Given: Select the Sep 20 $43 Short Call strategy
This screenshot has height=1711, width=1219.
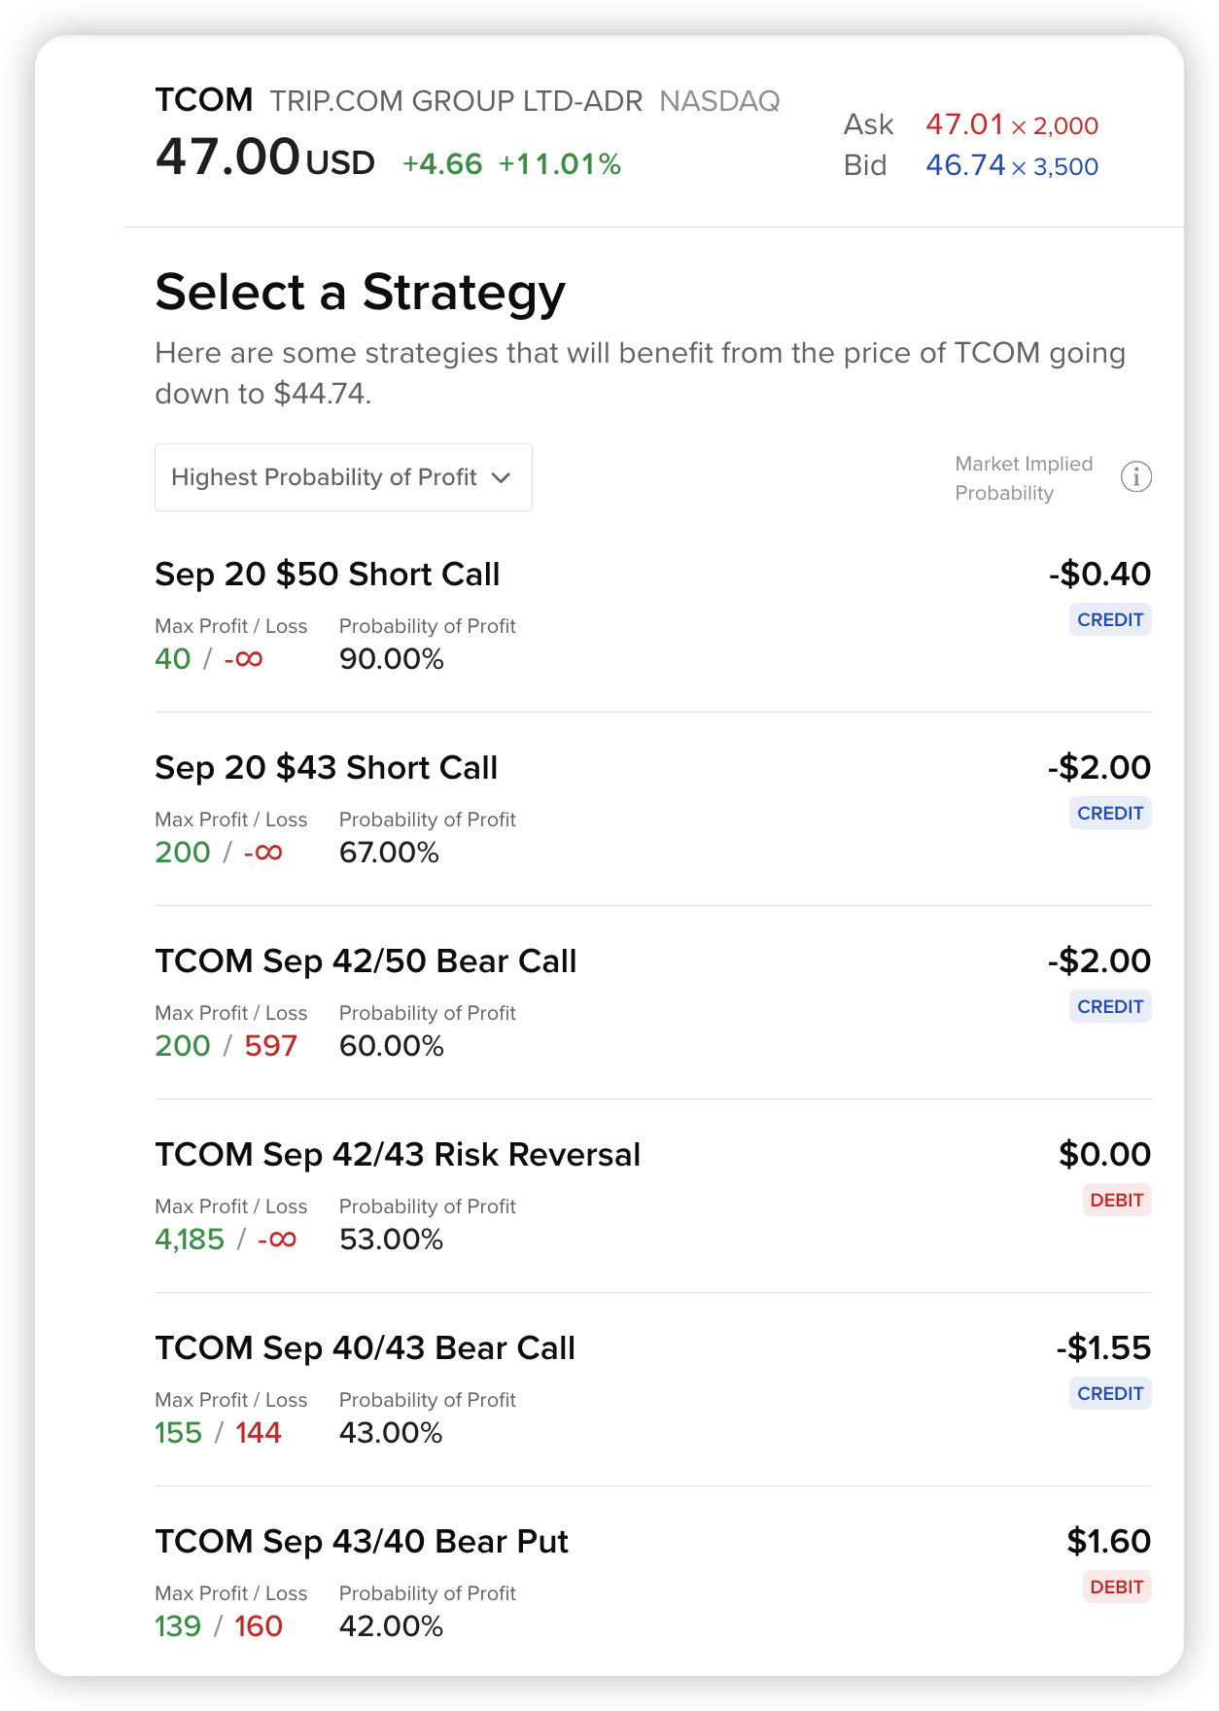Looking at the screenshot, I should [653, 810].
